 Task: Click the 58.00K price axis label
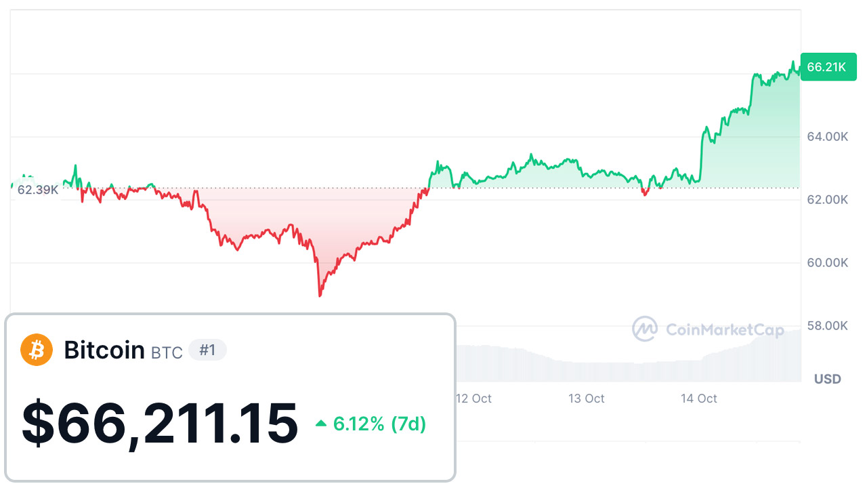point(826,326)
